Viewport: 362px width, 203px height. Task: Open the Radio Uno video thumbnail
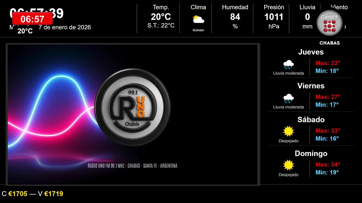(133, 114)
